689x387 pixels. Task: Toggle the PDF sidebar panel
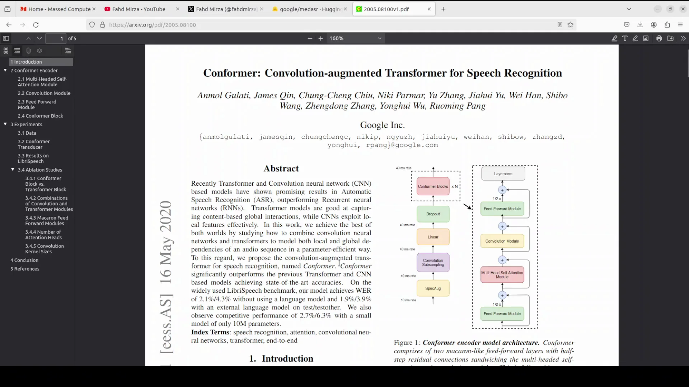coord(6,38)
